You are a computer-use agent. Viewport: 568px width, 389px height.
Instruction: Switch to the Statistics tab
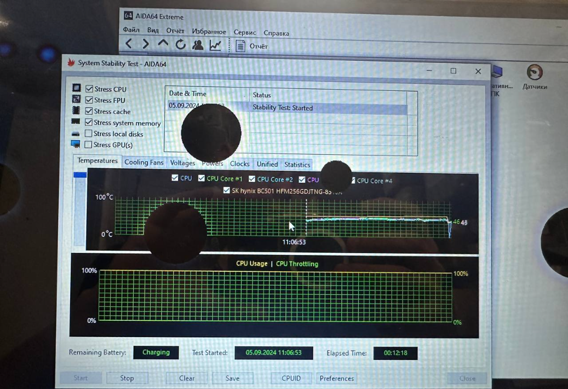point(297,164)
